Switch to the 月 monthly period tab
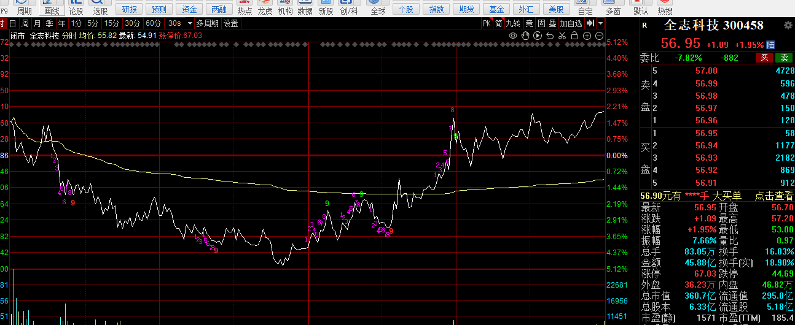 coord(37,23)
